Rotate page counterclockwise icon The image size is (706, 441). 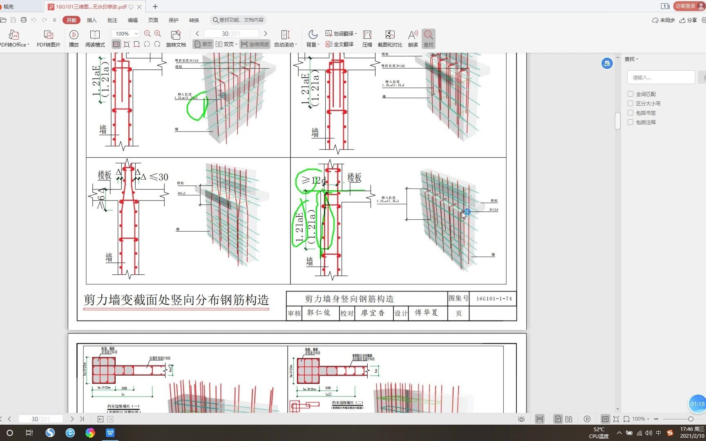click(x=147, y=44)
